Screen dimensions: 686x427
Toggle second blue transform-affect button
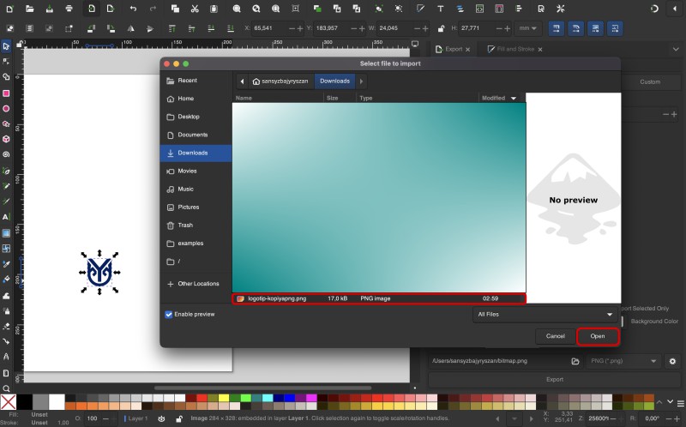tap(575, 28)
